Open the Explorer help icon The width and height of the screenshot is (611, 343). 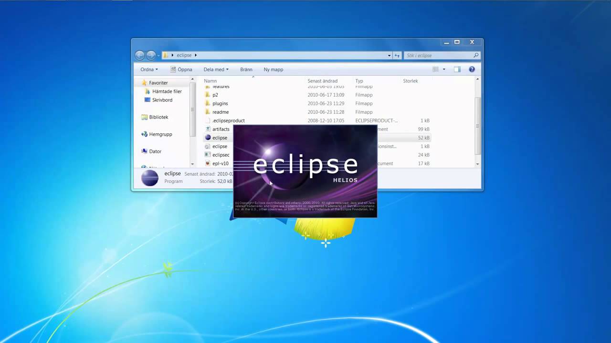coord(472,70)
